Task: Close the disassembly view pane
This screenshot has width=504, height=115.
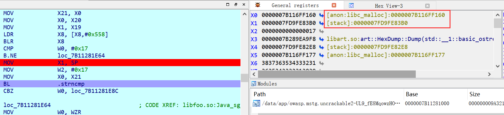Action: pos(244,4)
